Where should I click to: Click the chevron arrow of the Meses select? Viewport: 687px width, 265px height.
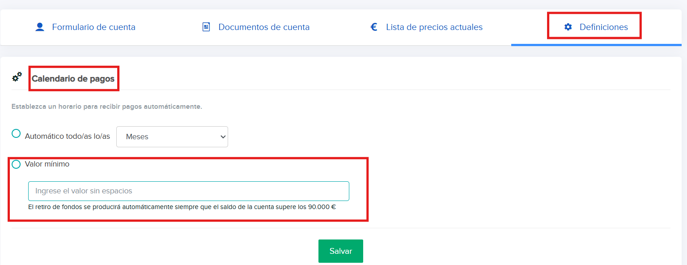(223, 137)
